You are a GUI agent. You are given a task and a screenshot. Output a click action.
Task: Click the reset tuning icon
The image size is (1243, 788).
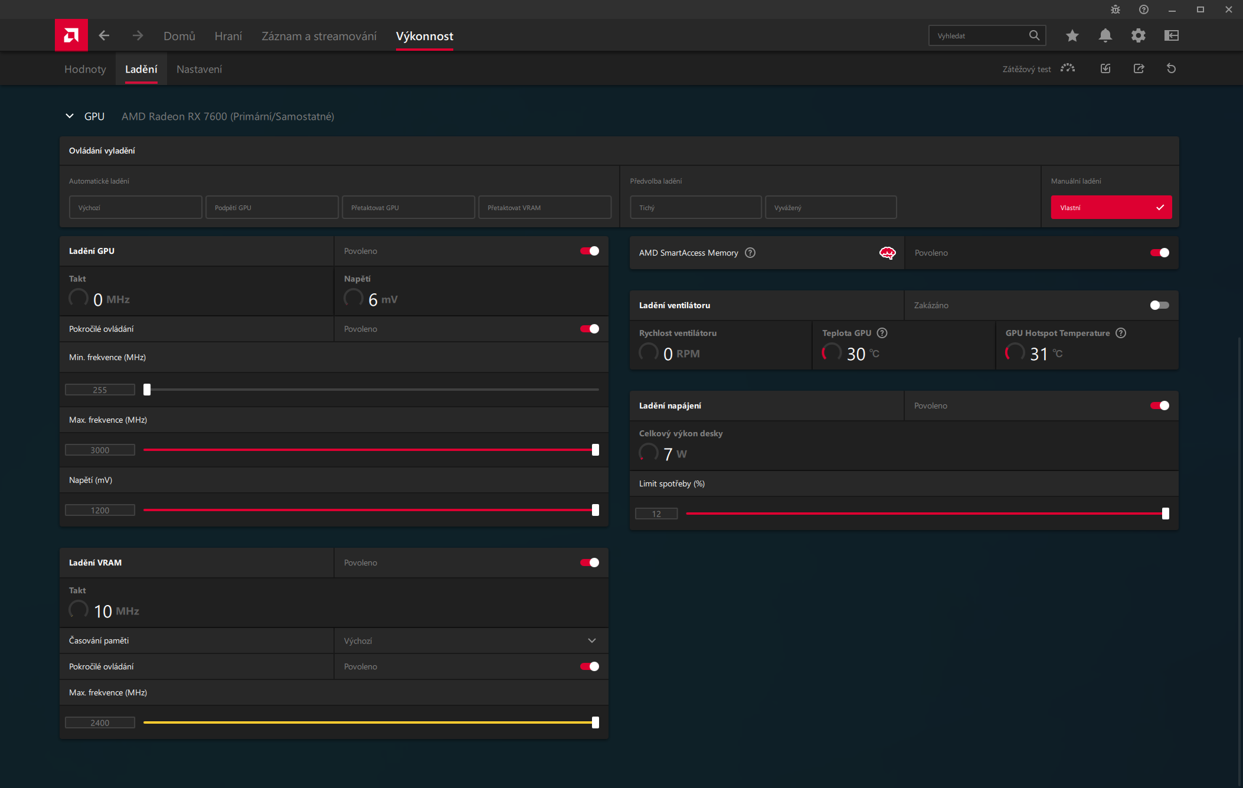(x=1172, y=68)
